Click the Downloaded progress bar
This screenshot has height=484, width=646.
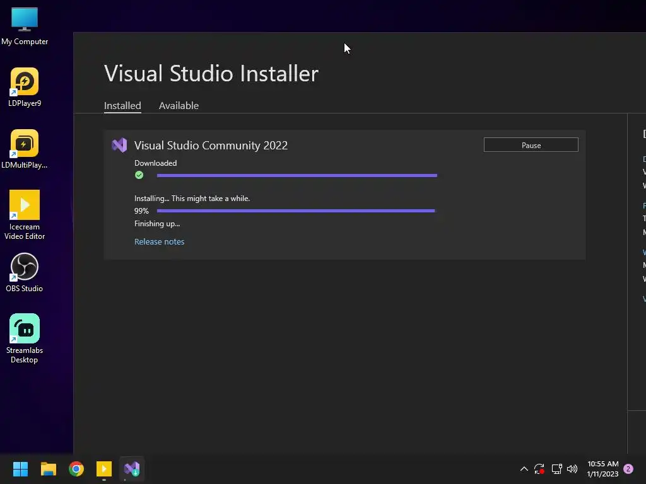click(x=297, y=175)
